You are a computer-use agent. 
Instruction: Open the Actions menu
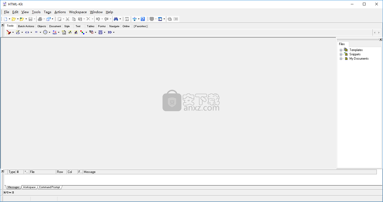point(60,12)
